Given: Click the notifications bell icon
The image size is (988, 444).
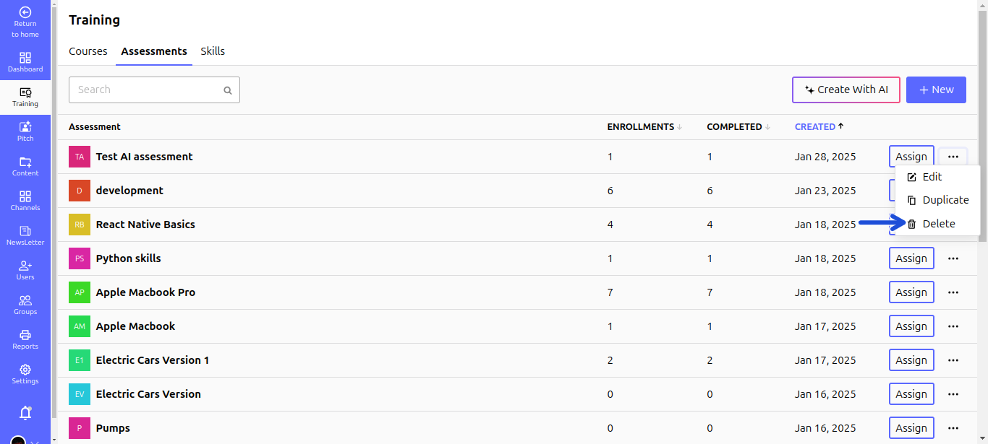Looking at the screenshot, I should tap(25, 413).
